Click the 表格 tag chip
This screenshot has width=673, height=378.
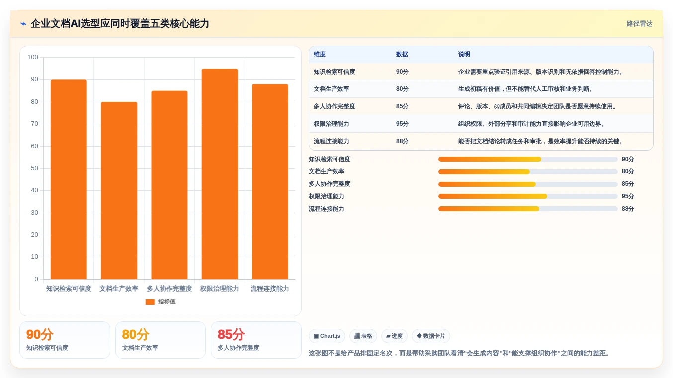(x=363, y=336)
